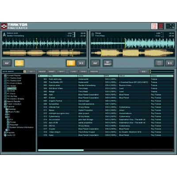This screenshot has width=177, height=177.
Task: Click the F2: Techno Soft playlist icon
Action: pos(5,81)
